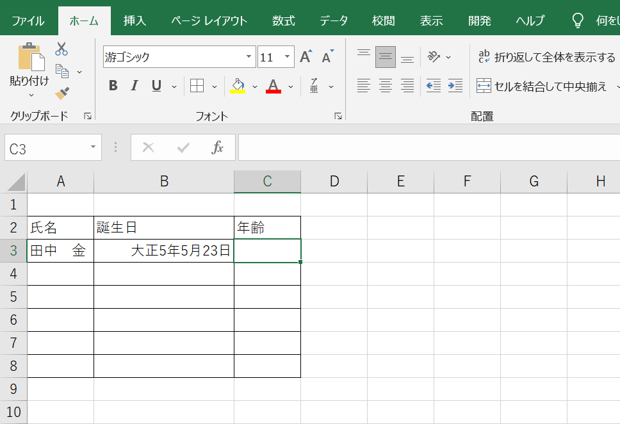The height and width of the screenshot is (424, 620).
Task: Select row 5 header
Action: pyautogui.click(x=13, y=297)
